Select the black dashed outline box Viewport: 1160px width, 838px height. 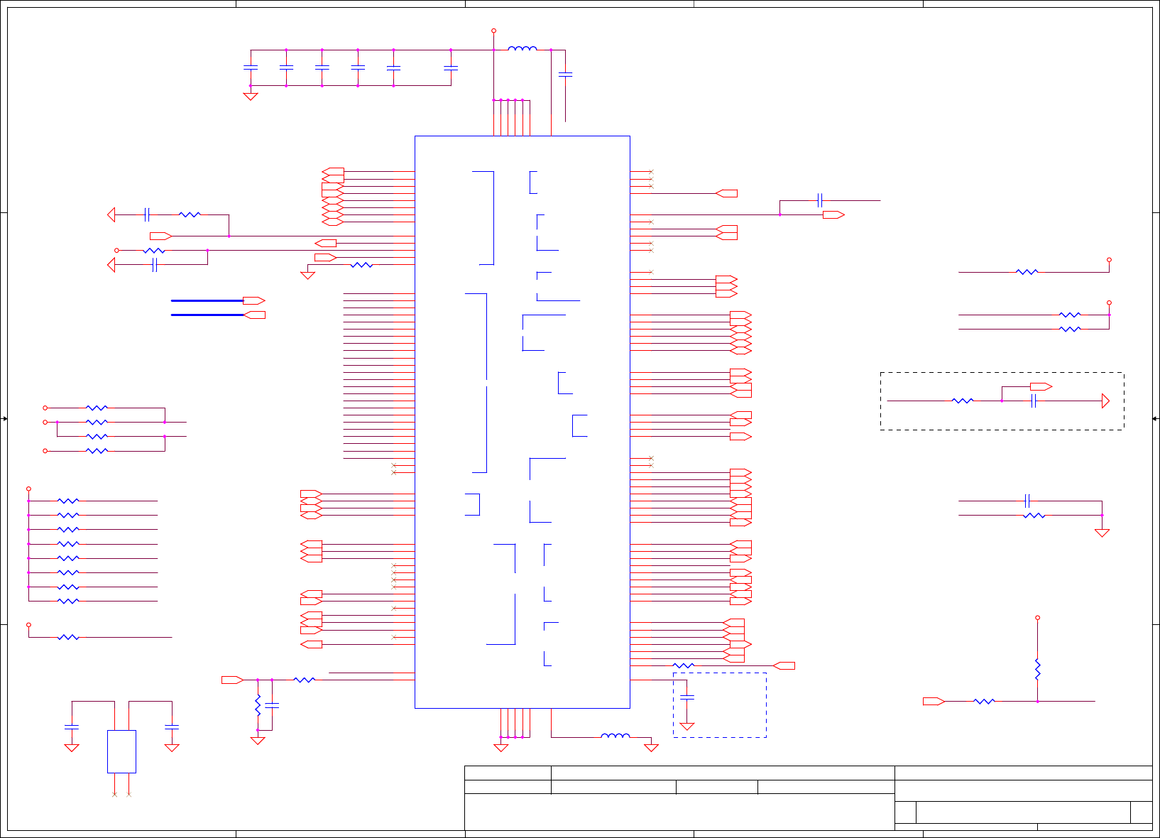click(x=1002, y=401)
